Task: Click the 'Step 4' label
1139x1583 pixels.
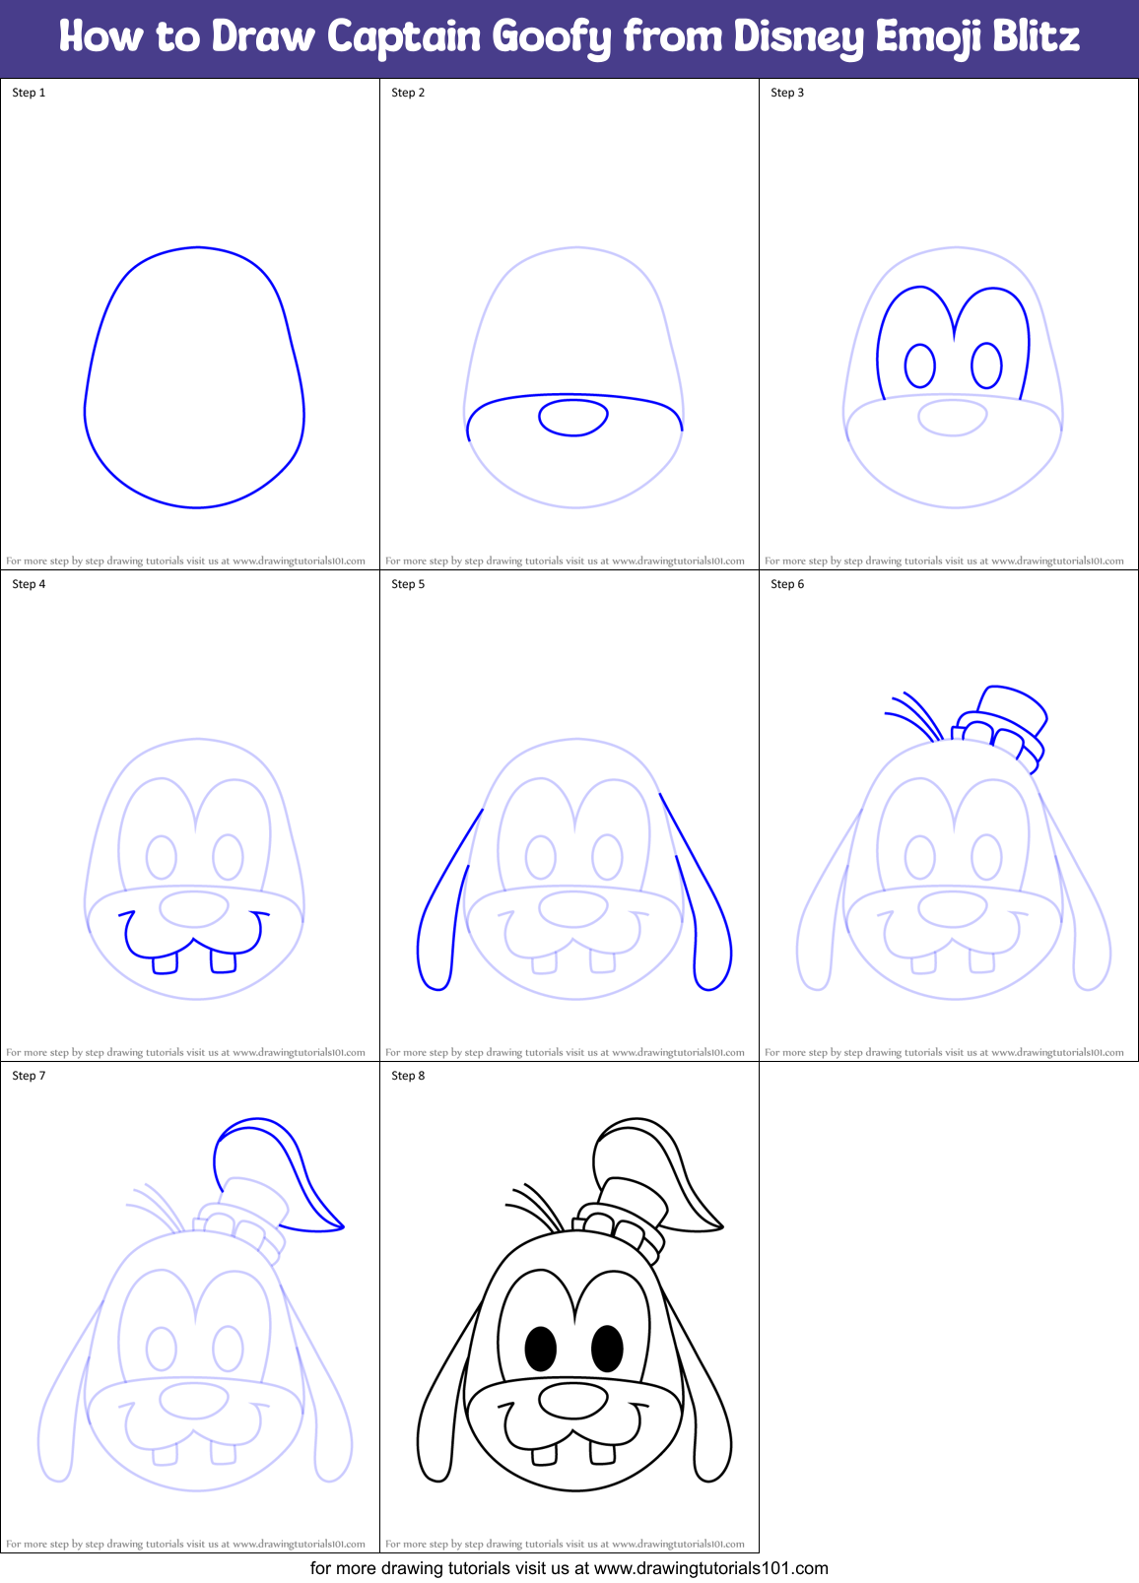Action: pos(29,584)
